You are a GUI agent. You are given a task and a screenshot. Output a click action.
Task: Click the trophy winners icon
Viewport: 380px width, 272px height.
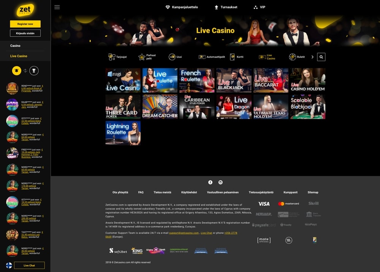(34, 71)
